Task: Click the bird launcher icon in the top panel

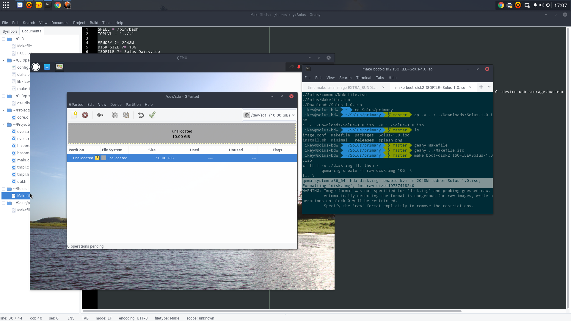Action: point(67,5)
